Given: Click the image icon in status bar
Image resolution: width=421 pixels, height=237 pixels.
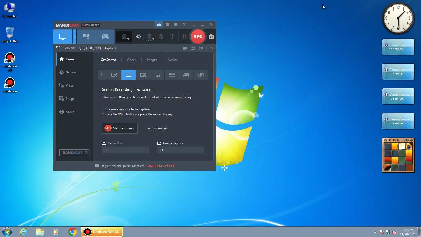Looking at the screenshot, I should pos(193,48).
